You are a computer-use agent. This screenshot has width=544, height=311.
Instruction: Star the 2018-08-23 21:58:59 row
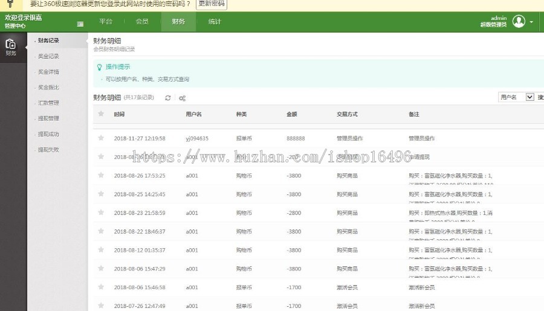(x=101, y=212)
